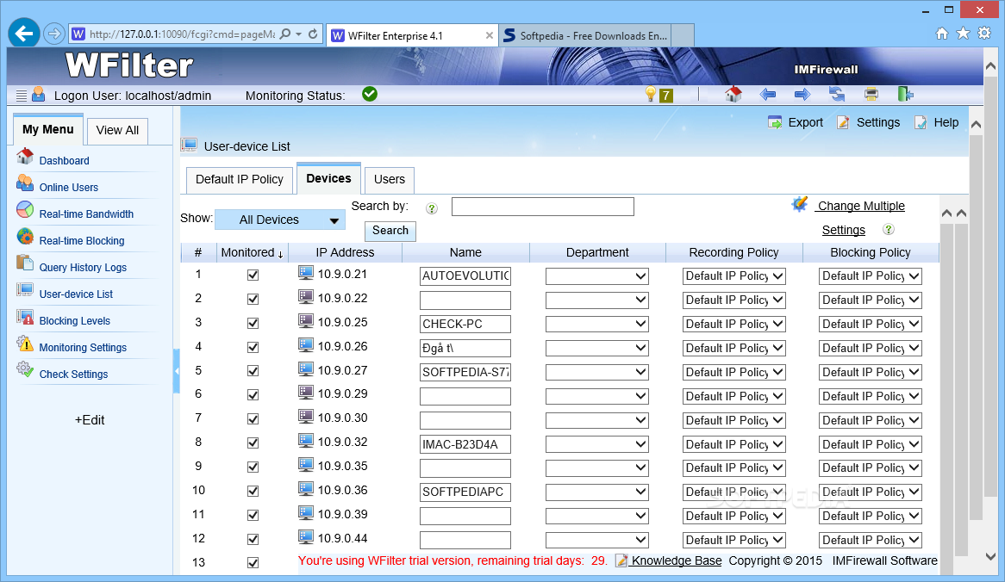Click the logon user avatar icon
This screenshot has width=1005, height=582.
pos(39,94)
